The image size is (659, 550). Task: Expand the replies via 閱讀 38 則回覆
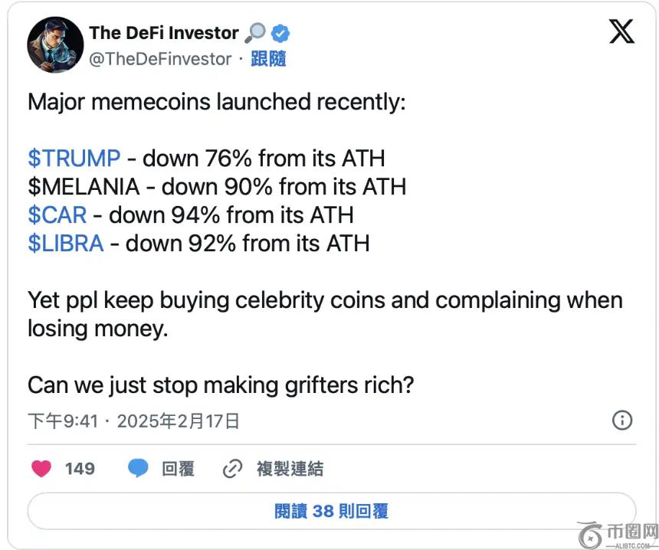pos(329,510)
